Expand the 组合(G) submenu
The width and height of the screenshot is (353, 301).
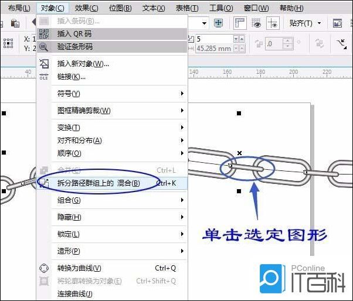pos(112,200)
